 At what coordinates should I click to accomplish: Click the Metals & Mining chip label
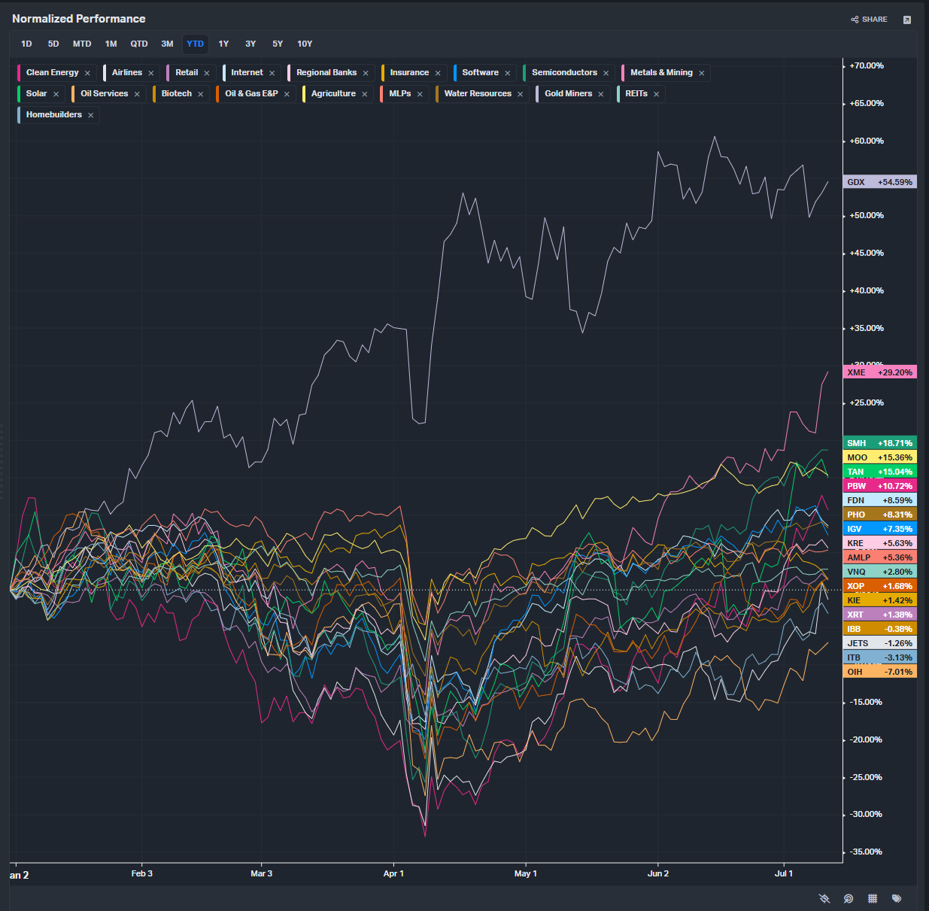click(x=661, y=73)
